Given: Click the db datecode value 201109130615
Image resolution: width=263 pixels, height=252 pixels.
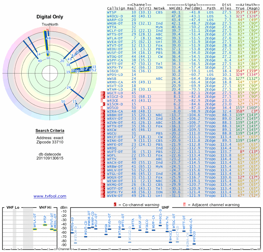Looking at the screenshot, I should point(50,158).
